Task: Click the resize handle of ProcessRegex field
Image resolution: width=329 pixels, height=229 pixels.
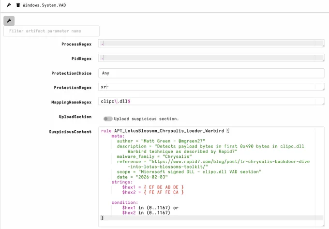Action: [323, 46]
